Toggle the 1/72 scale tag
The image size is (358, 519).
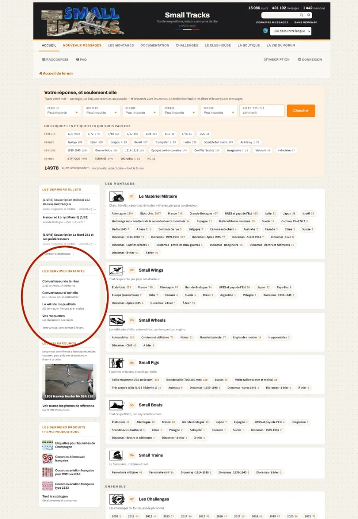pyautogui.click(x=94, y=134)
